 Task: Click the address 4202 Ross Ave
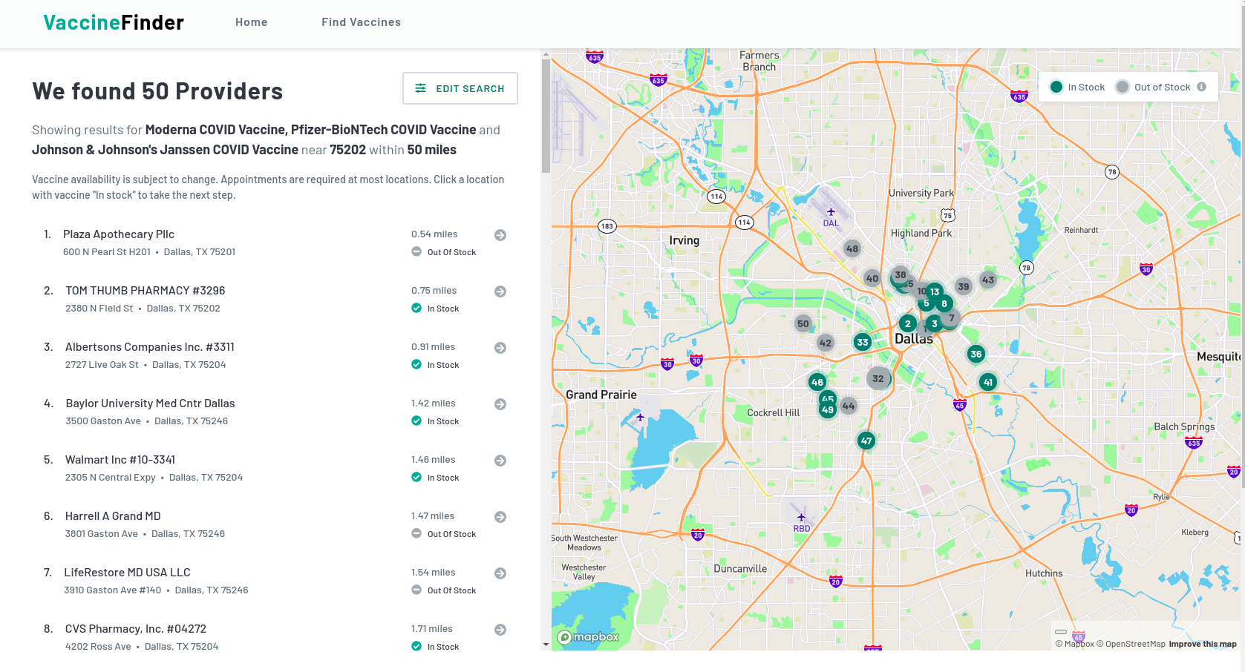[x=98, y=647]
